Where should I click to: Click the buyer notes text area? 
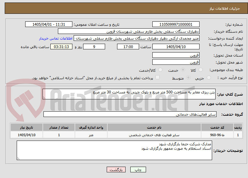[114, 150]
